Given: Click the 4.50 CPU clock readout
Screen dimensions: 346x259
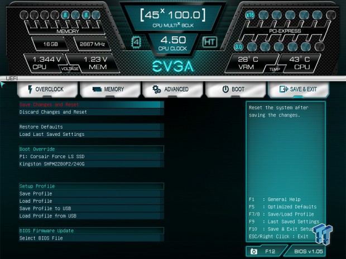Looking at the screenshot, I should [x=173, y=40].
